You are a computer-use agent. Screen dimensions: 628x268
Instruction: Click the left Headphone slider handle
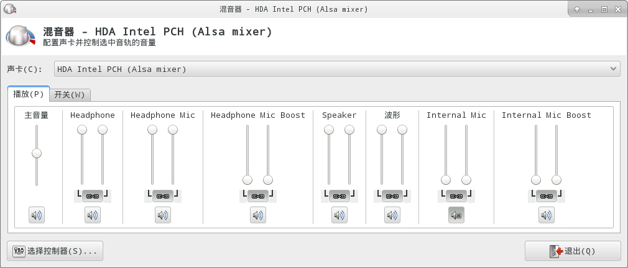[x=82, y=130]
